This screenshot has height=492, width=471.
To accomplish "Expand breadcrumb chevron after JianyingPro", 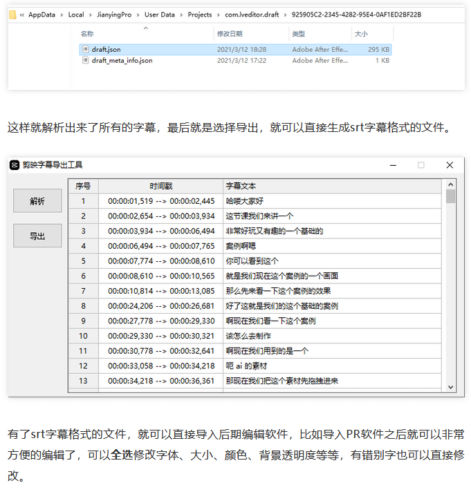I will click(x=138, y=15).
